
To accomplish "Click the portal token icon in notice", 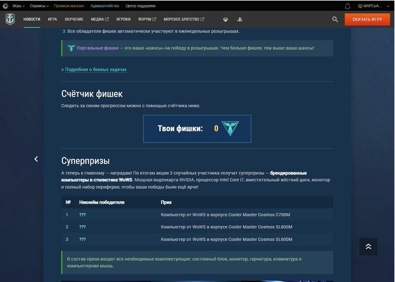I will [71, 48].
